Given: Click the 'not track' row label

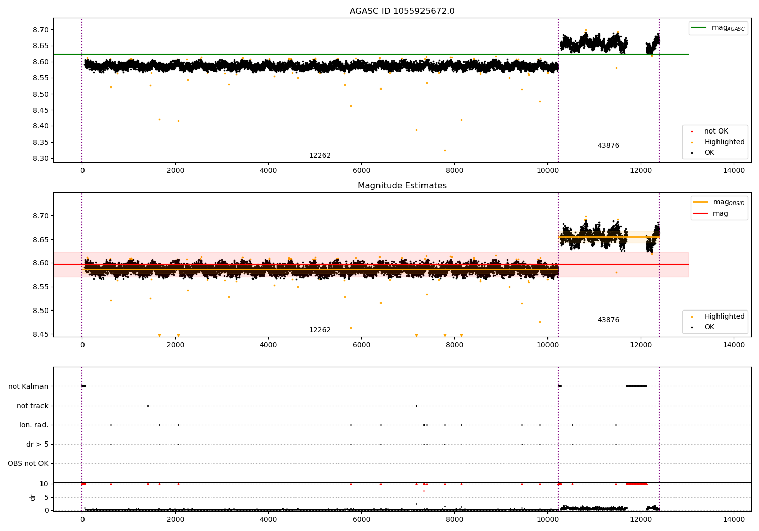Looking at the screenshot, I should tap(32, 406).
